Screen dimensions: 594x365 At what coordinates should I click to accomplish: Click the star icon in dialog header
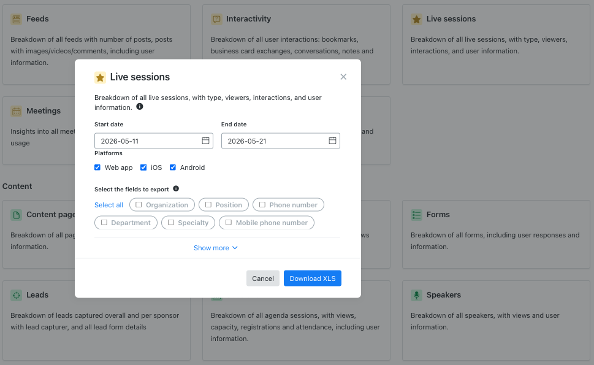point(100,77)
